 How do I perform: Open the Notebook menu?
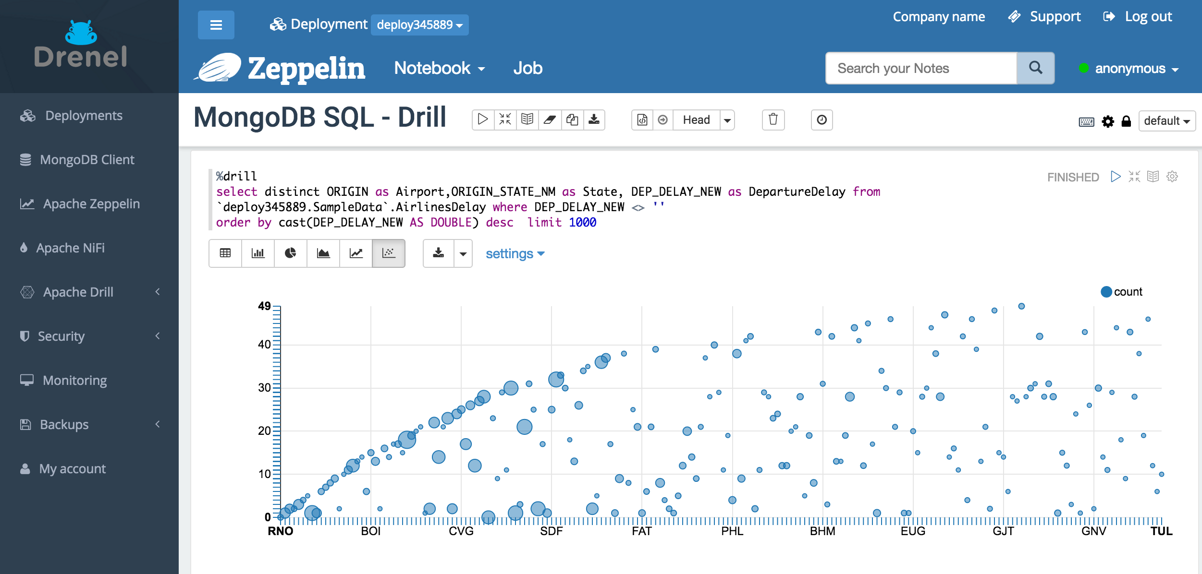pyautogui.click(x=439, y=68)
